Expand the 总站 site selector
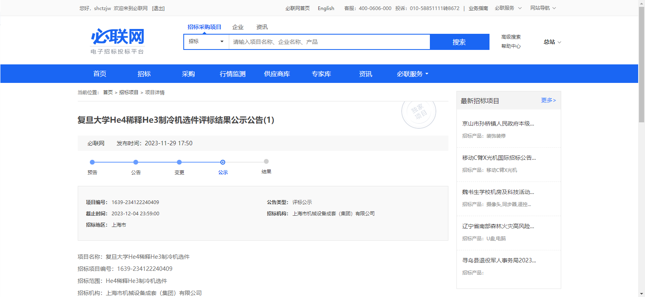Image resolution: width=645 pixels, height=297 pixels. 552,42
